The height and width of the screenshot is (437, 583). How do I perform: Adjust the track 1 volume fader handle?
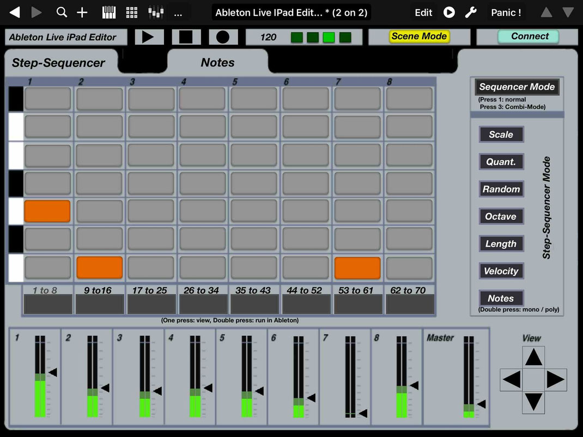tap(53, 372)
